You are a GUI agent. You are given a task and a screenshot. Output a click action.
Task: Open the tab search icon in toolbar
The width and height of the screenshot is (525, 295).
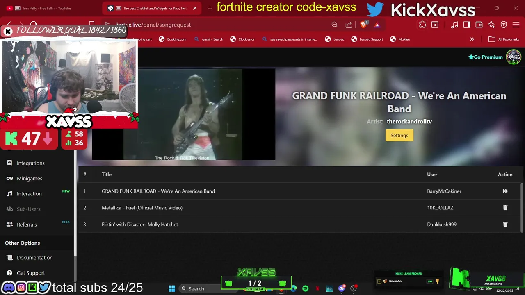pos(435,25)
